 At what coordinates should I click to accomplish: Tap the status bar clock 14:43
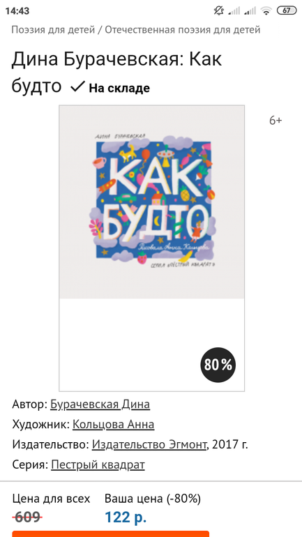tap(17, 11)
